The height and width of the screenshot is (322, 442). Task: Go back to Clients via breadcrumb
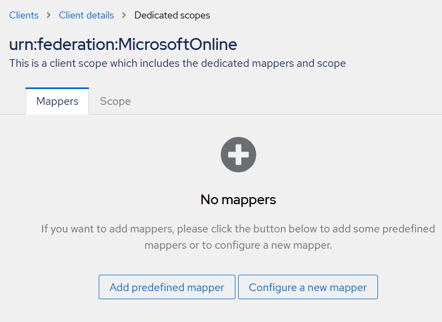tap(24, 15)
